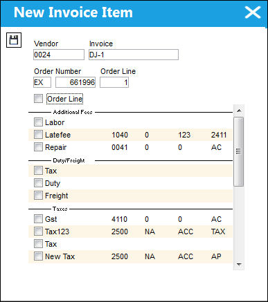
Task: Click the Latefee account value 1040
Action: (120, 135)
